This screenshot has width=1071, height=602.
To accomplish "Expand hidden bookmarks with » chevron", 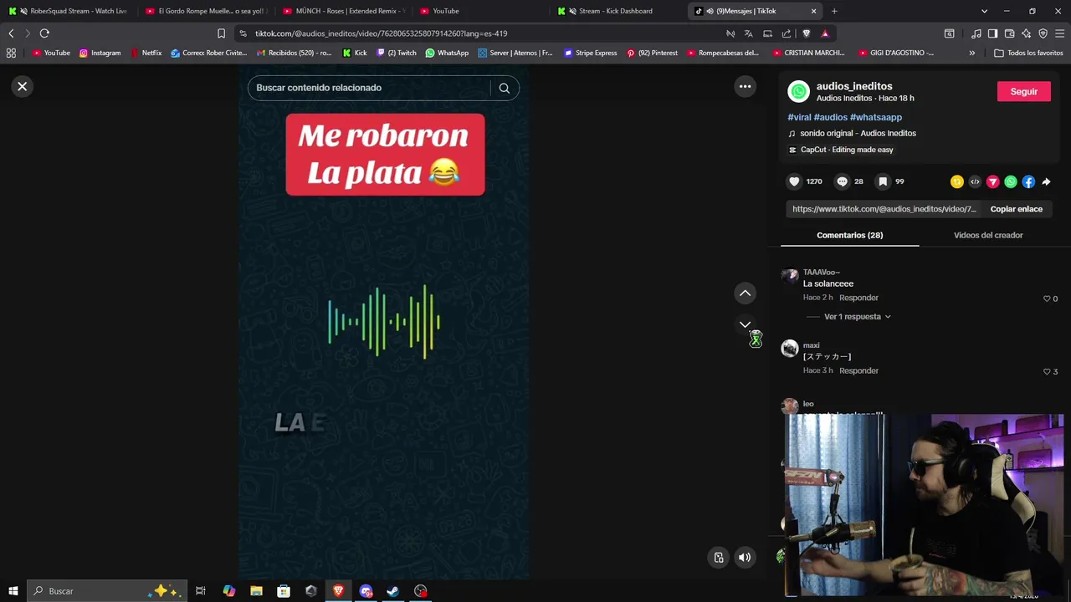I will pyautogui.click(x=971, y=53).
